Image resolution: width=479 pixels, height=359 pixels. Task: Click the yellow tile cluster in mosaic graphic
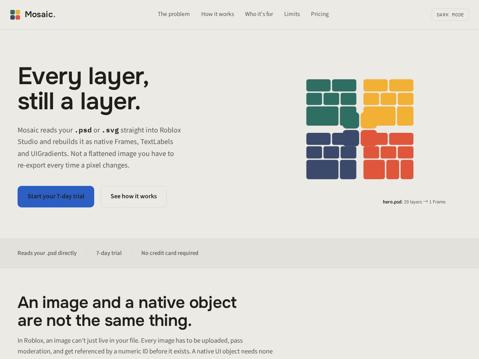point(388,103)
